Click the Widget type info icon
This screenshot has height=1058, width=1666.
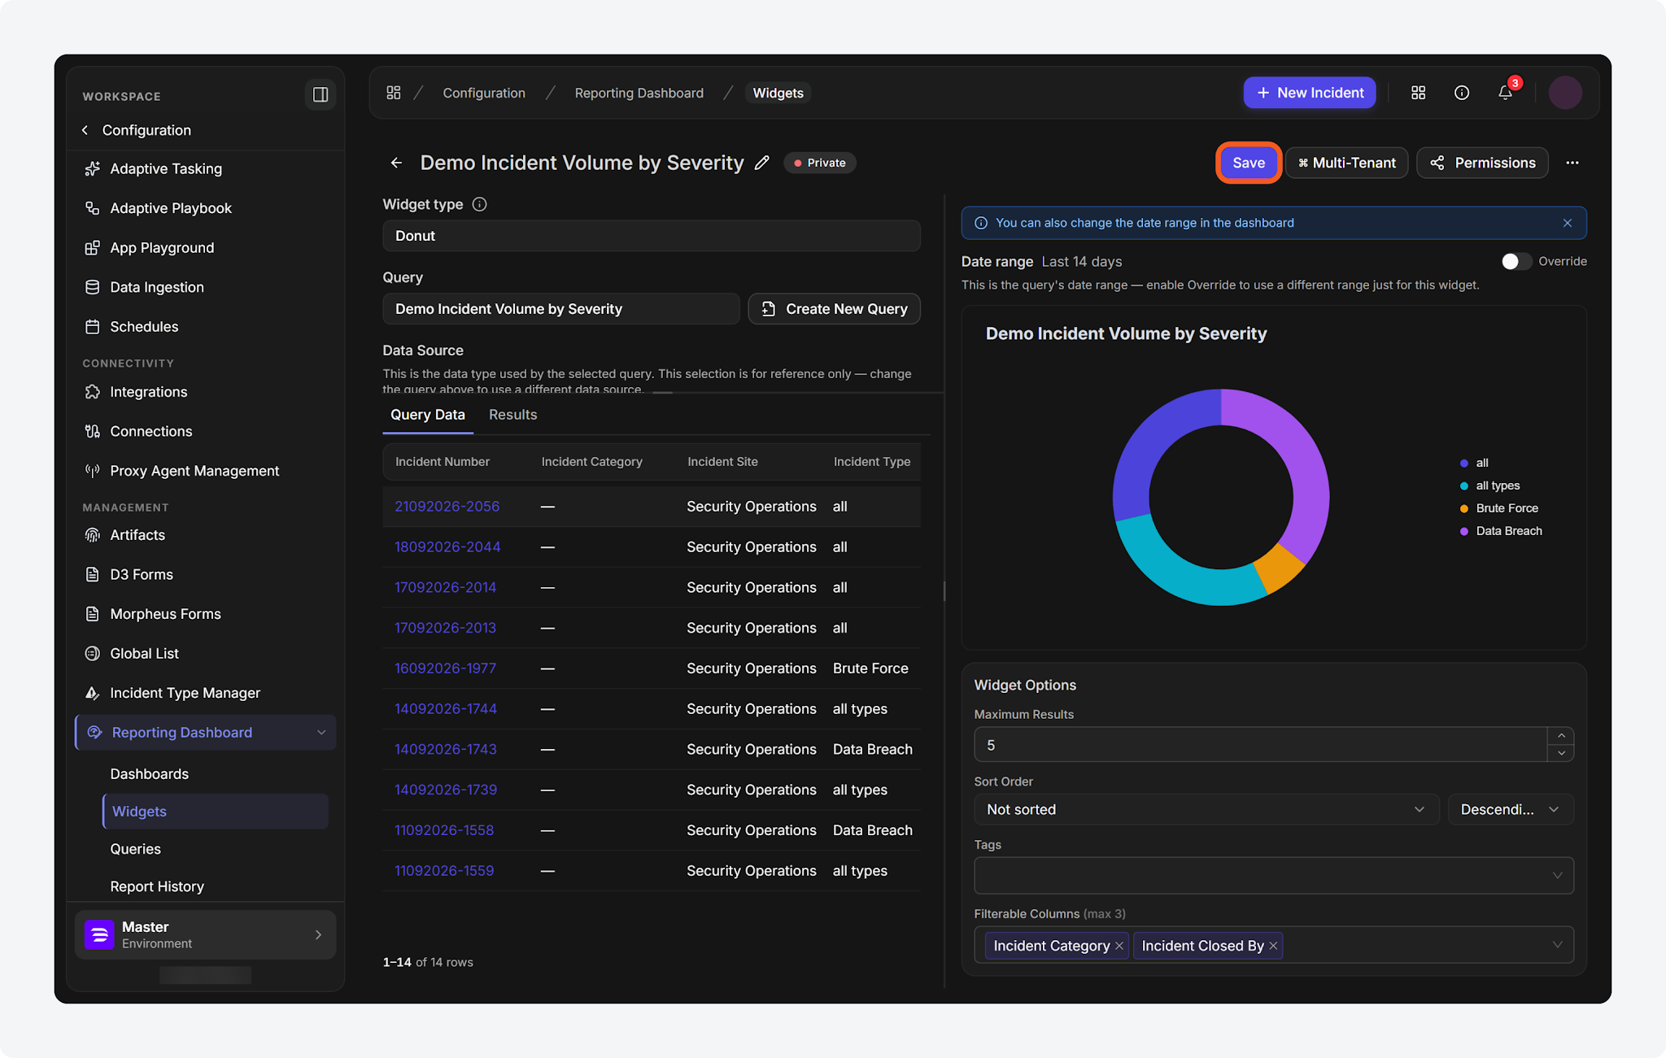[479, 204]
